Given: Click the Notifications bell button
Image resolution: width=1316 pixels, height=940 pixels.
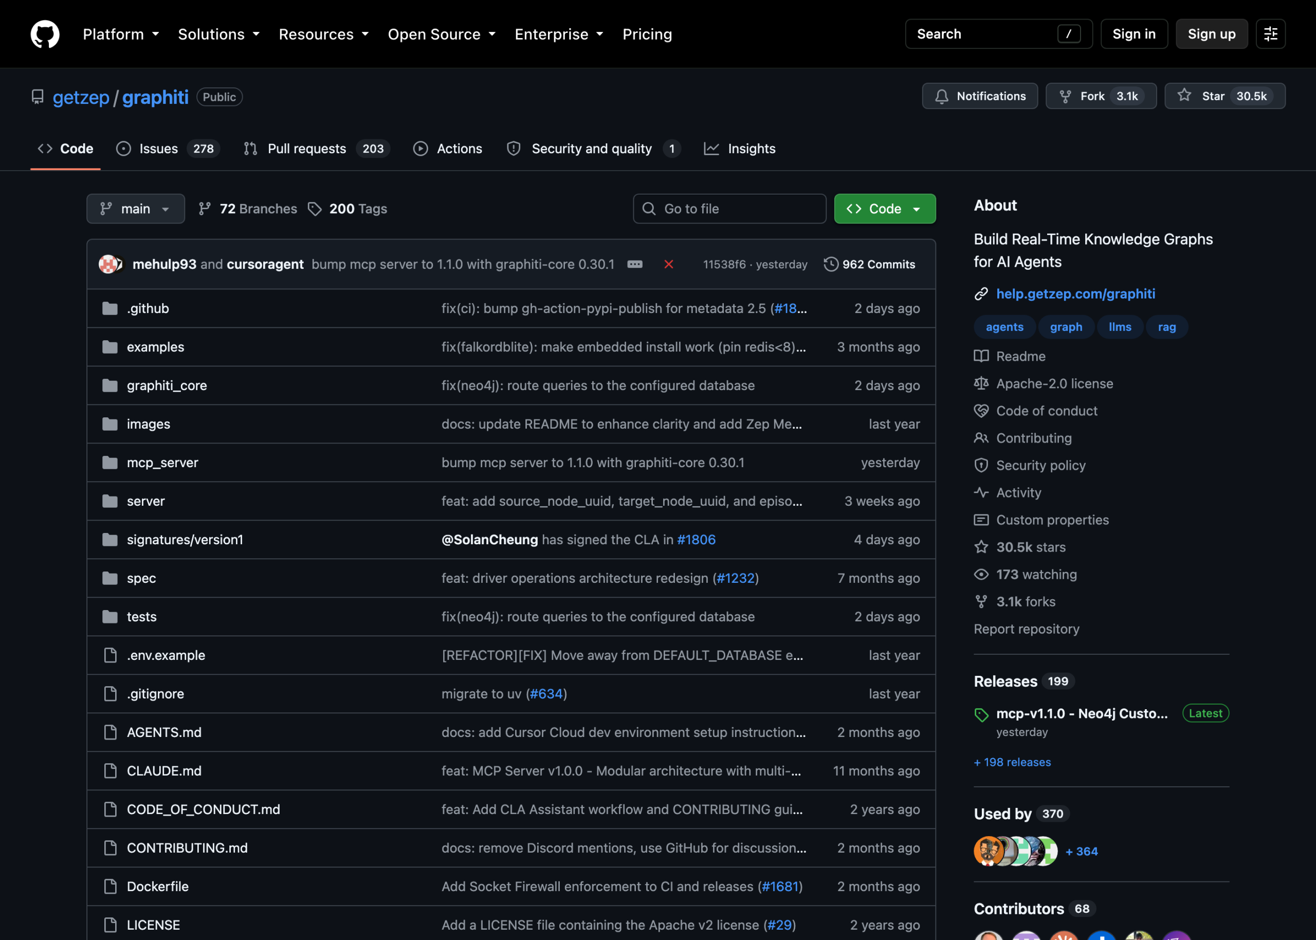Looking at the screenshot, I should [x=980, y=96].
